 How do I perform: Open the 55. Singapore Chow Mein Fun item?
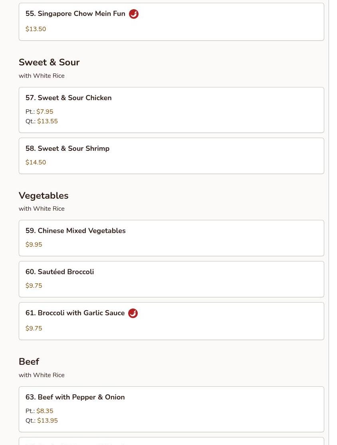pyautogui.click(x=75, y=14)
